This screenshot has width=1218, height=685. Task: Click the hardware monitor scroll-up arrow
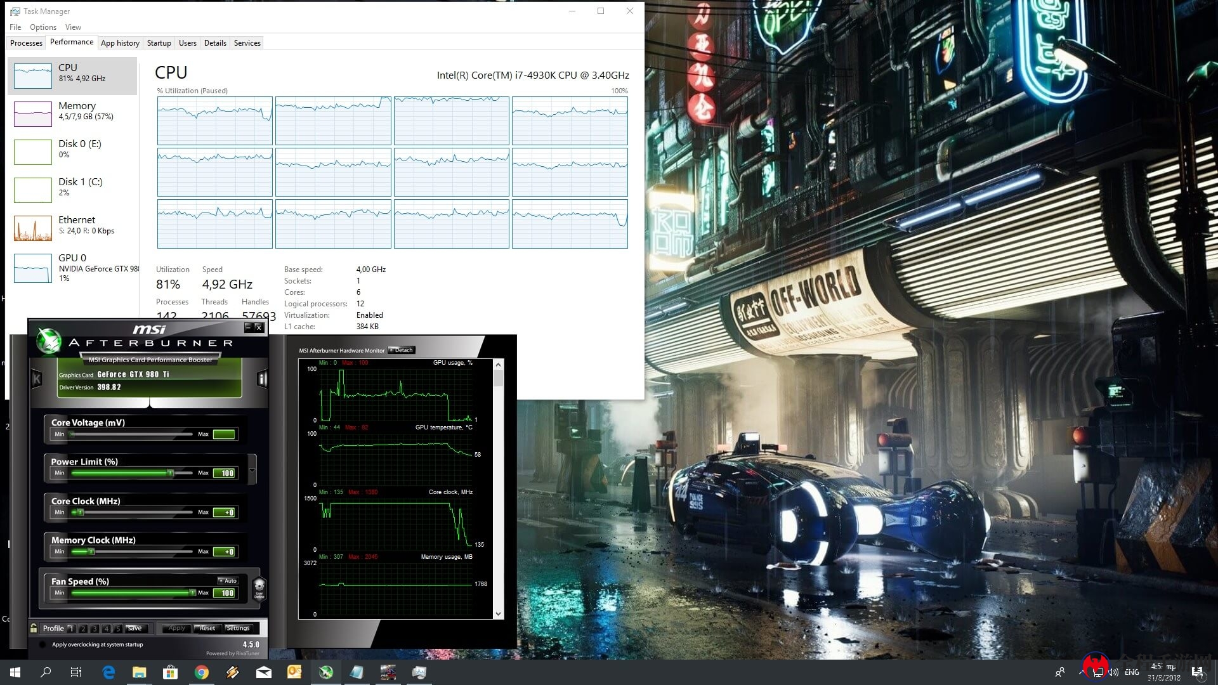(498, 365)
